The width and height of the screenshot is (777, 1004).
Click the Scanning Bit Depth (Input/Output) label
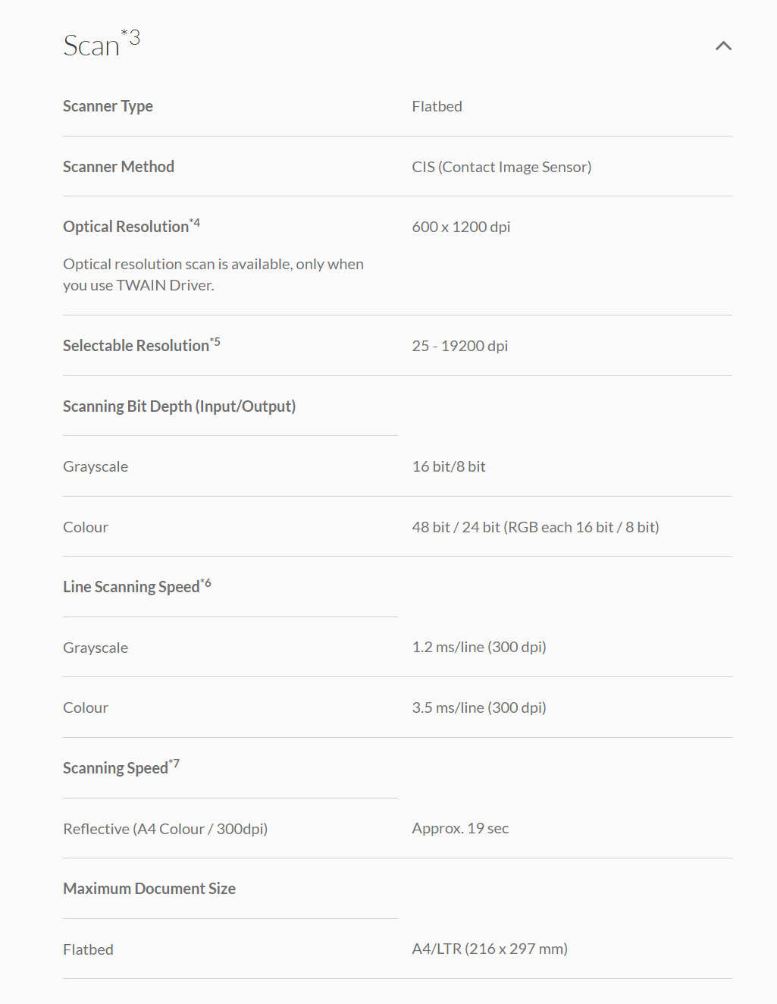[x=179, y=406]
